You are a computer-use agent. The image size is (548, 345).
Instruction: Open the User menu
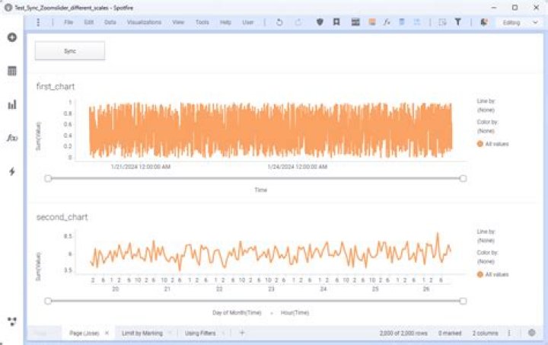point(248,22)
